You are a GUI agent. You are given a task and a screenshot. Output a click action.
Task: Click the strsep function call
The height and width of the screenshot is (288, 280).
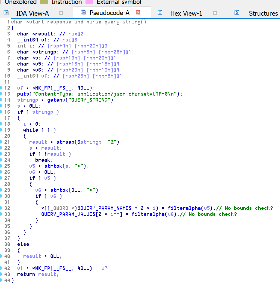tap(65, 142)
